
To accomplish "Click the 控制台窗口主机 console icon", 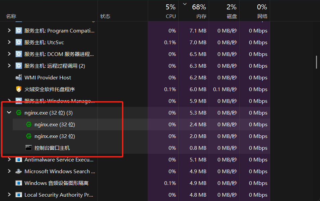I will 28,148.
